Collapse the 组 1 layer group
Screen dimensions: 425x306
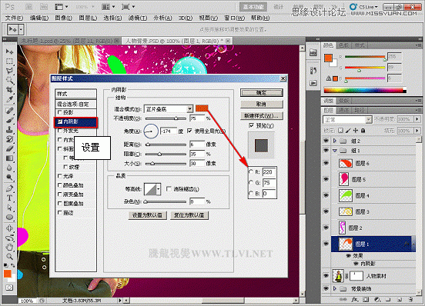[335, 151]
